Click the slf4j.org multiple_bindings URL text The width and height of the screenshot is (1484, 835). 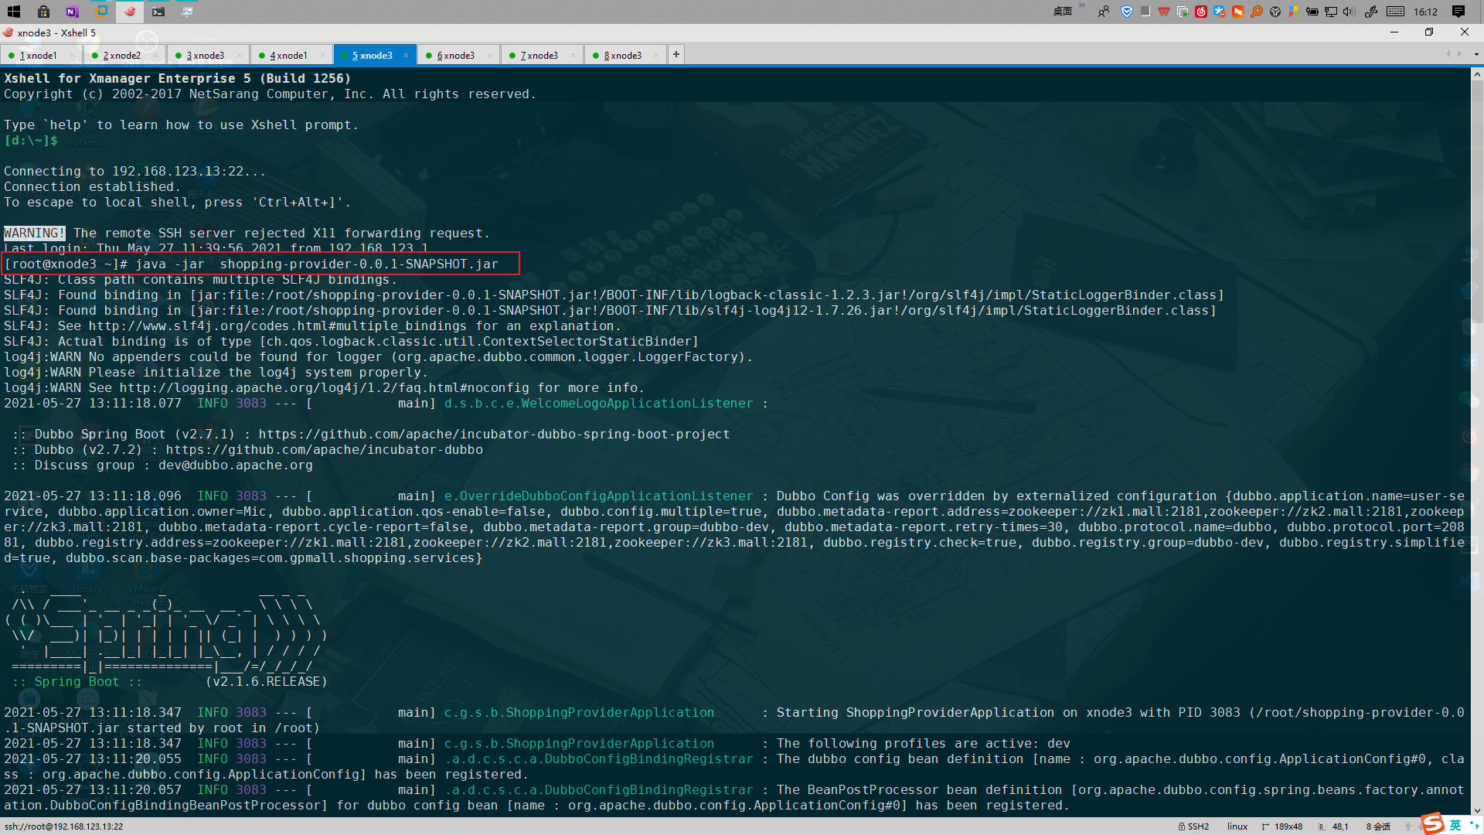[277, 325]
